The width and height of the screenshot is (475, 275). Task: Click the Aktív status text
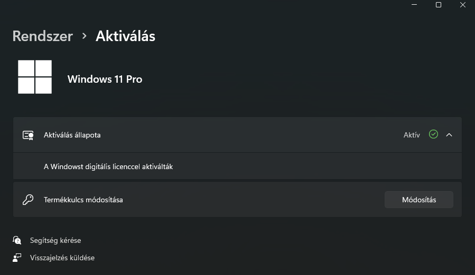[x=412, y=135]
